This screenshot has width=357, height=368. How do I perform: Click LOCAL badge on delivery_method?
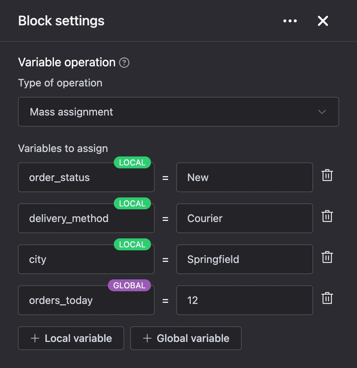[132, 203]
